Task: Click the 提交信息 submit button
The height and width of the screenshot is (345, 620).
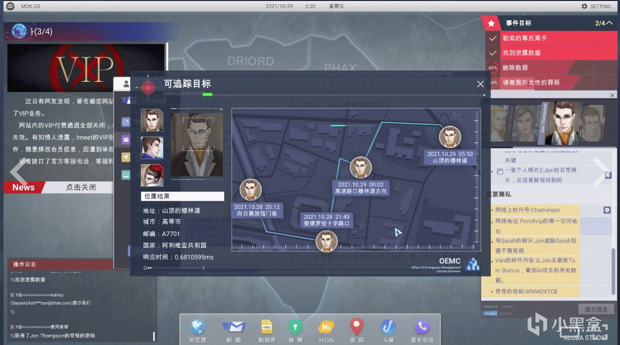Action: pos(596,309)
